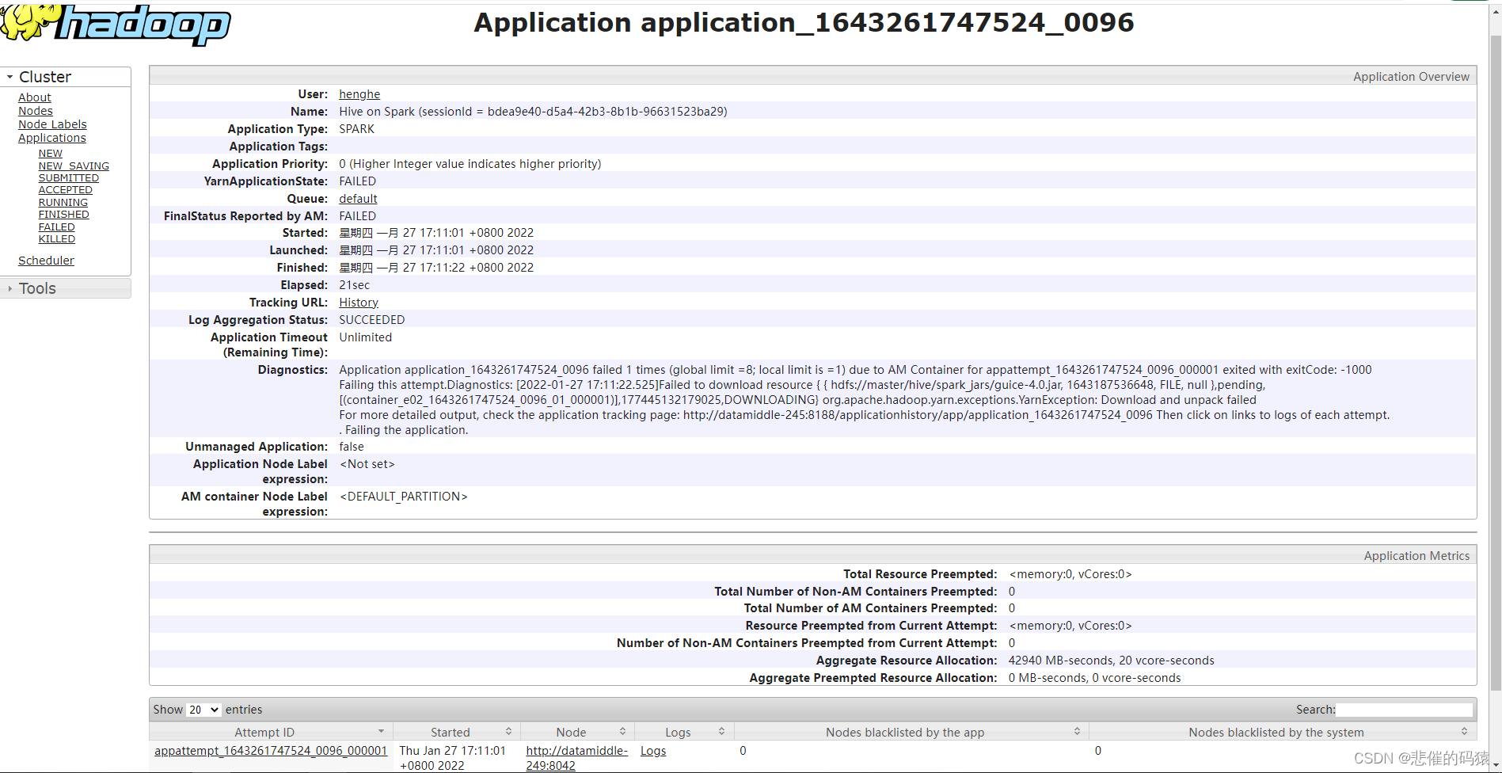
Task: Select the YarnApplicationState FAILED value
Action: pyautogui.click(x=358, y=181)
